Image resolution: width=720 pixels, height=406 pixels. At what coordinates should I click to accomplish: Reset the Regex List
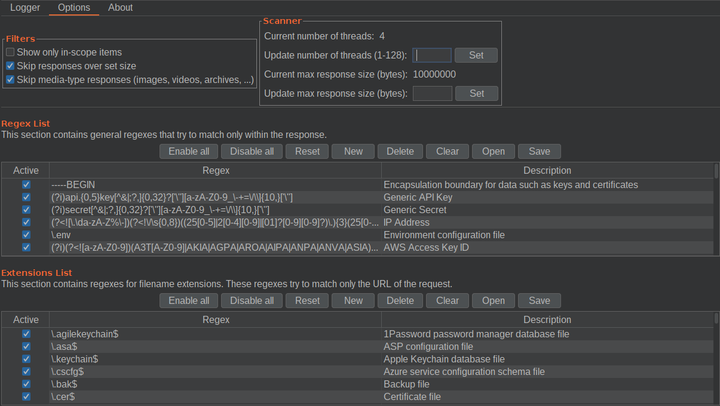point(307,152)
